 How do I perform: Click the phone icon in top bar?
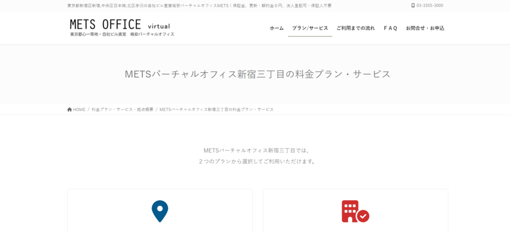coord(413,5)
